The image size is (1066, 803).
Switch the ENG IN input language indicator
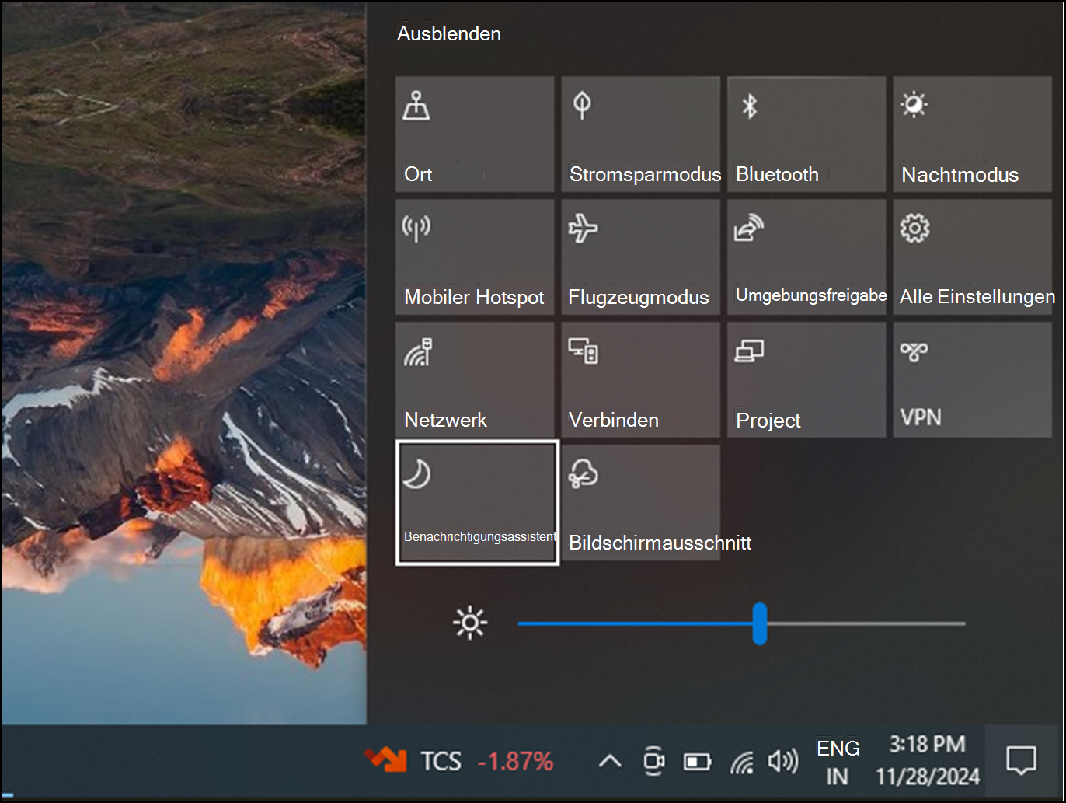[x=838, y=762]
